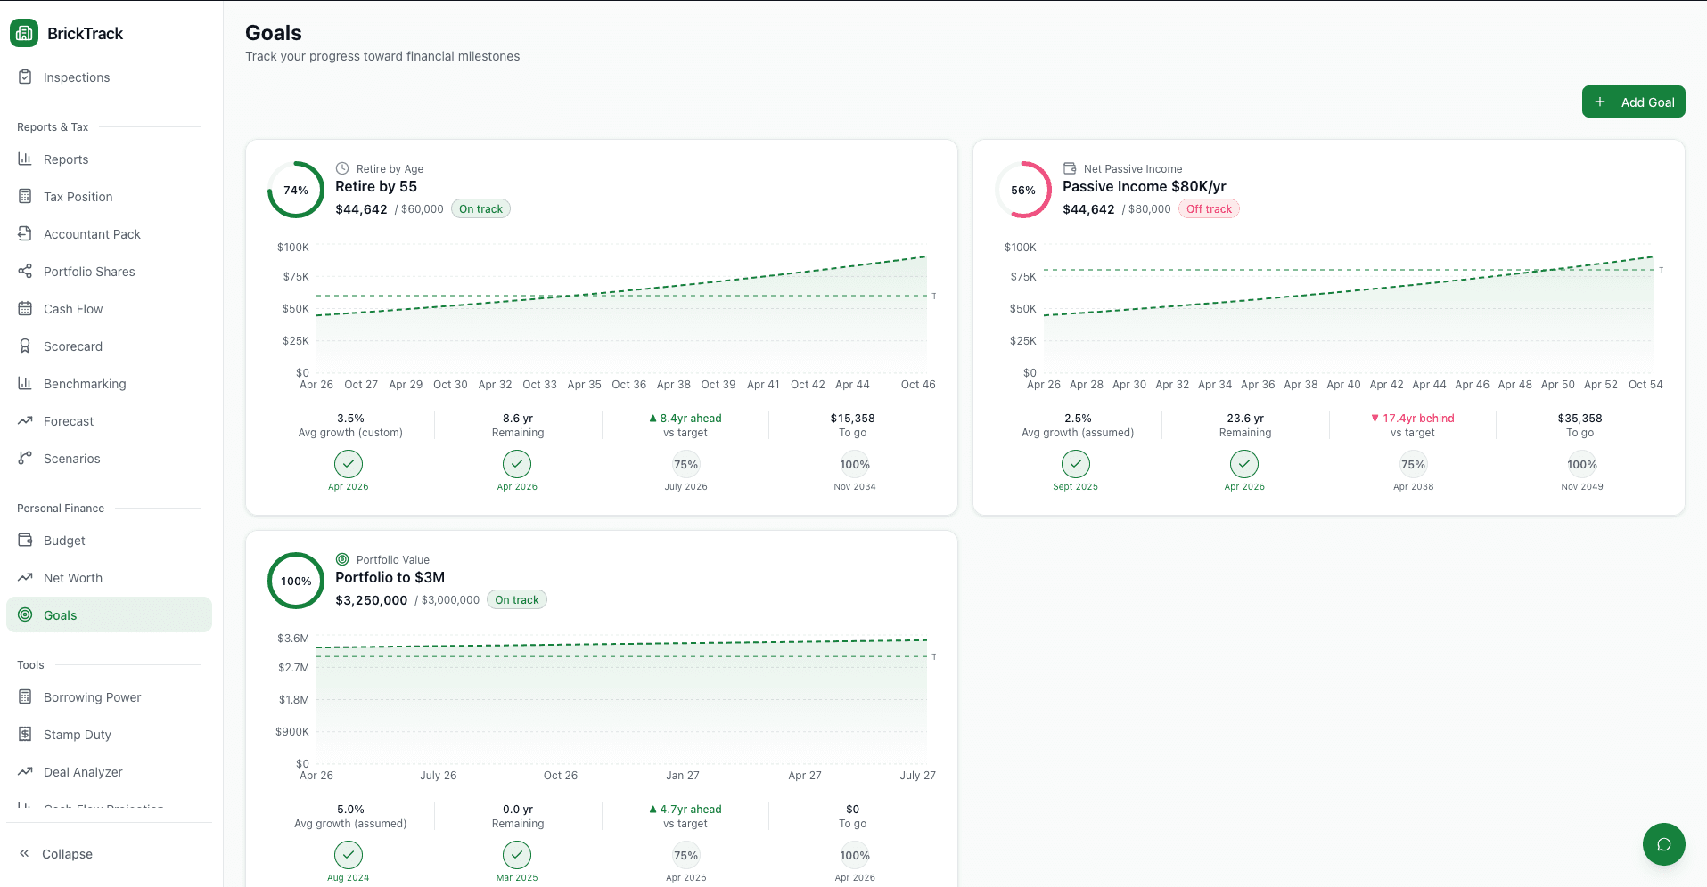This screenshot has width=1707, height=887.
Task: Click the Off track status badge
Action: (1209, 209)
